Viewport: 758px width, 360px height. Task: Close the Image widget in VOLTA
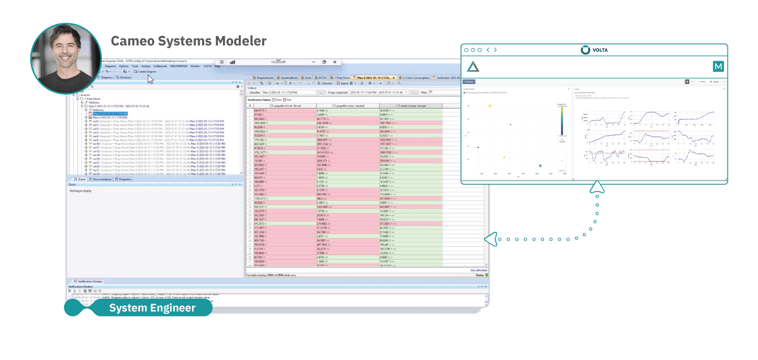[x=724, y=89]
